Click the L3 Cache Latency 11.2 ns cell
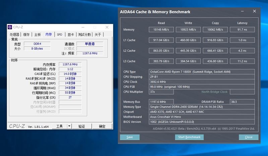268x156 pixels. tap(242, 61)
